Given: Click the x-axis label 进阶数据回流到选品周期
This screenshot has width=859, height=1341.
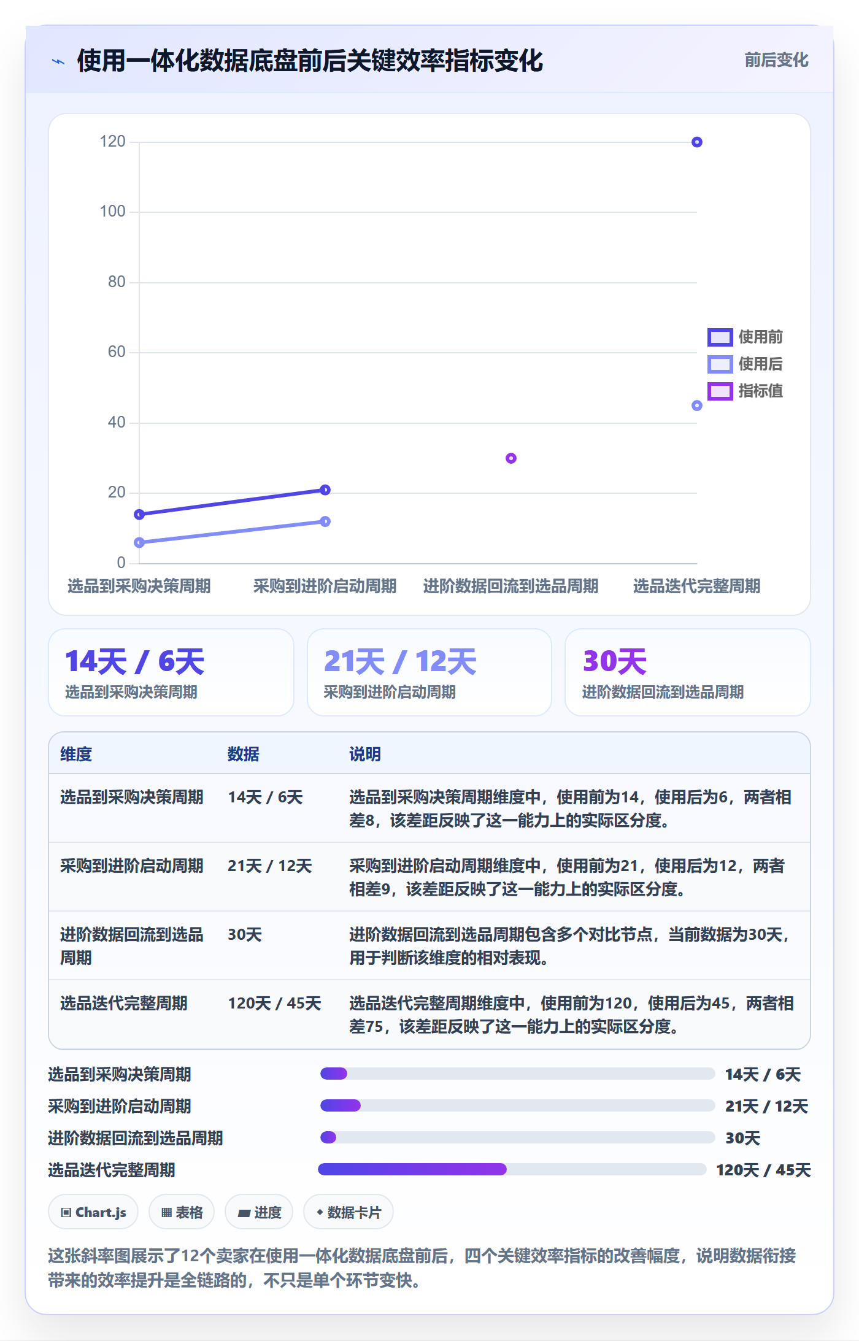Looking at the screenshot, I should (510, 586).
